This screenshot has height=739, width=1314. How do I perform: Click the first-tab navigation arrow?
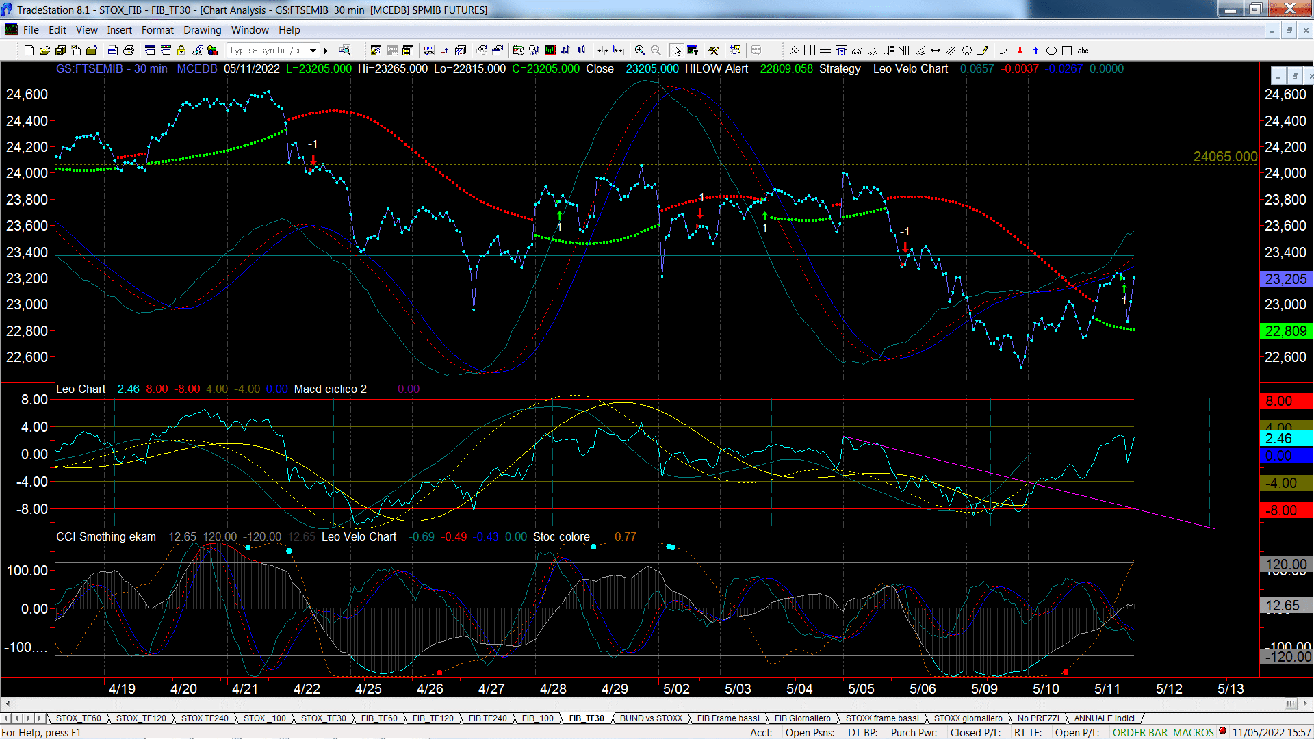(5, 718)
